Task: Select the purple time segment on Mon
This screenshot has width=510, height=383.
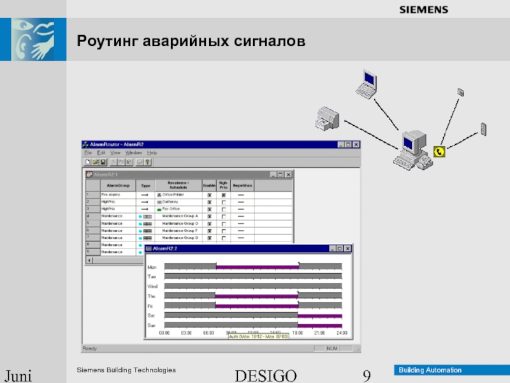Action: tap(258, 267)
